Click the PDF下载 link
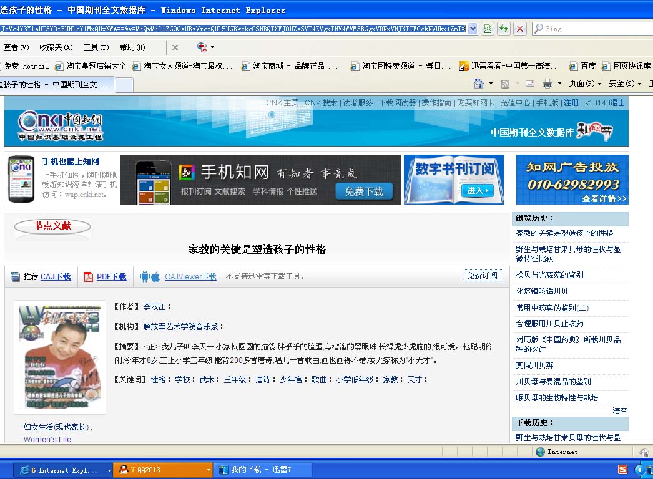 [111, 277]
